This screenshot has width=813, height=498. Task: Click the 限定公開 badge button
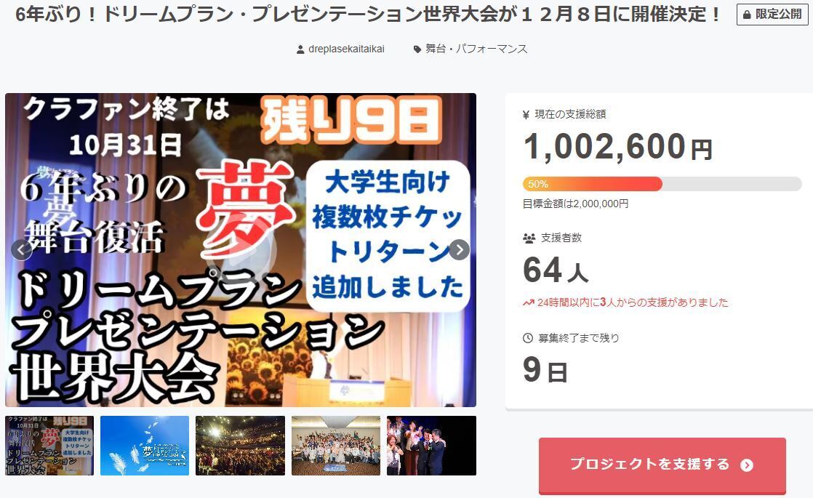click(x=772, y=15)
